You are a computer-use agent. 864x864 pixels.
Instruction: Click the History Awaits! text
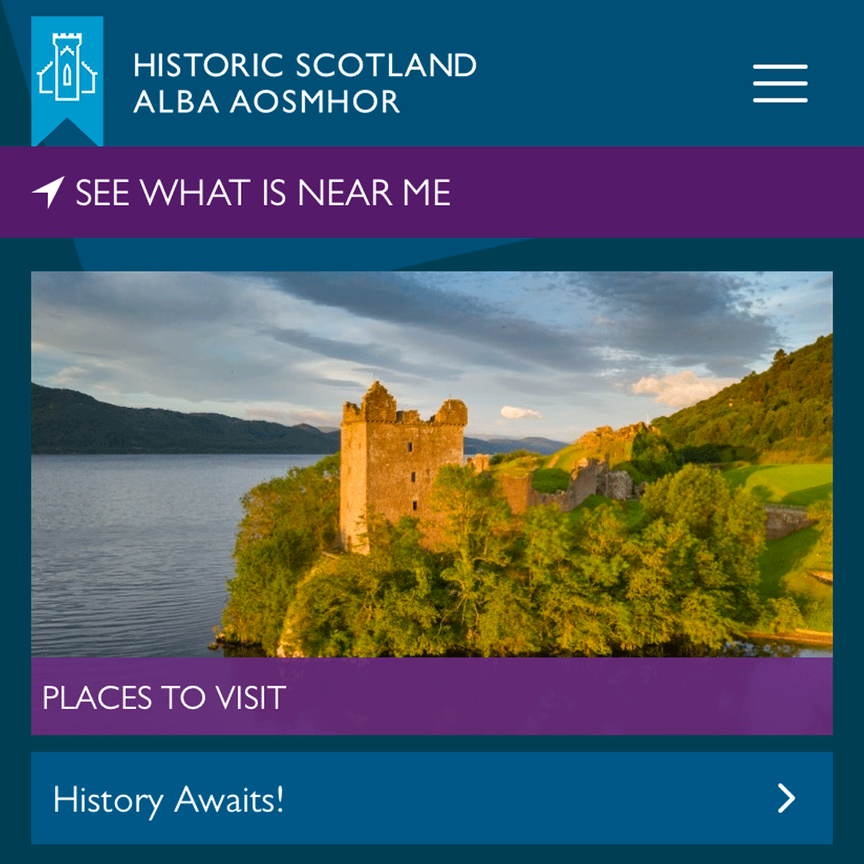(168, 800)
